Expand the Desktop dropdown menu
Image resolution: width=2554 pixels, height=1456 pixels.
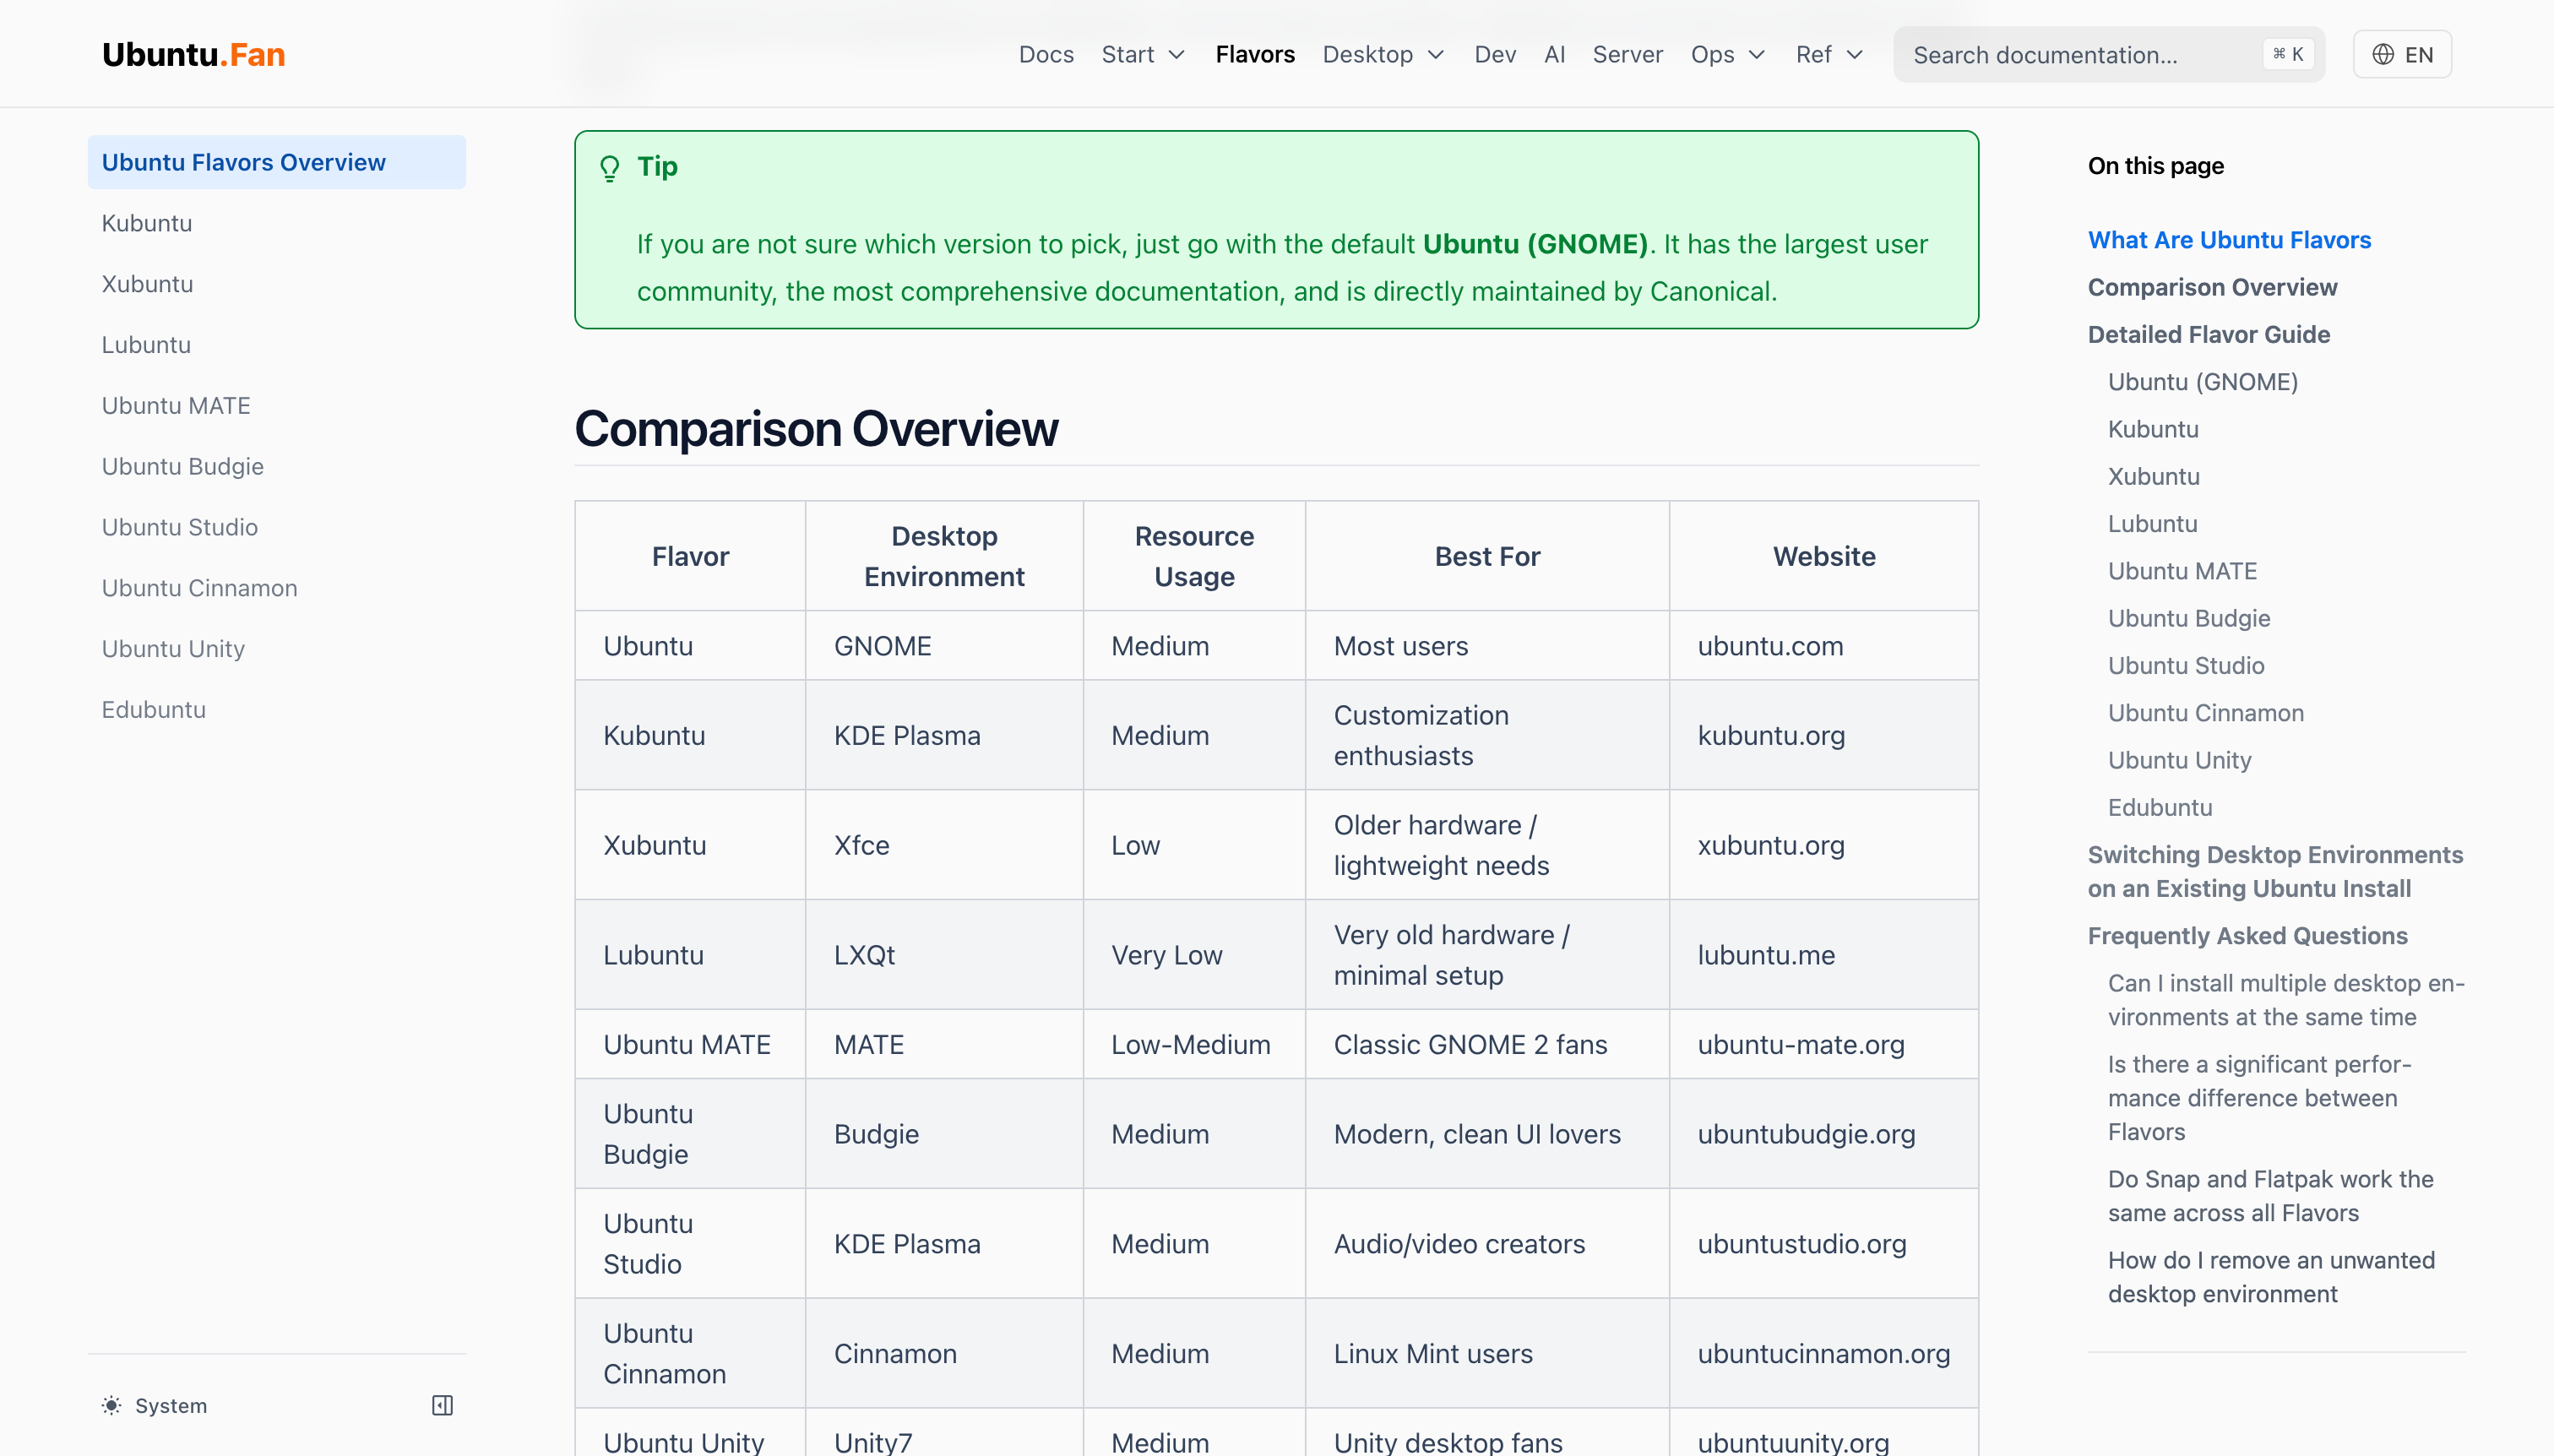(x=1384, y=54)
